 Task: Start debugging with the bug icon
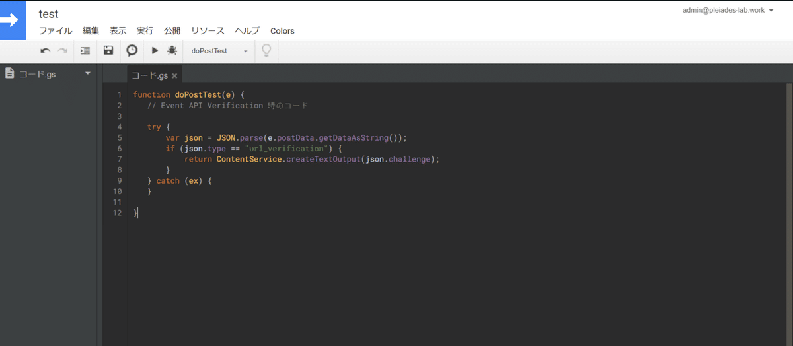point(172,51)
